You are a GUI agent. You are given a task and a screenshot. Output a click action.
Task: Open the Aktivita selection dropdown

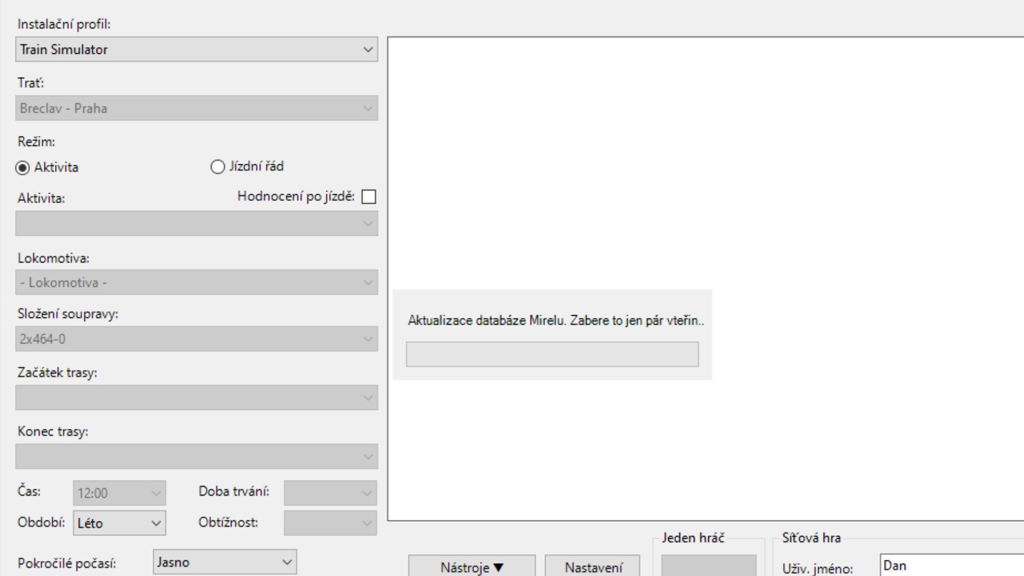[x=196, y=223]
